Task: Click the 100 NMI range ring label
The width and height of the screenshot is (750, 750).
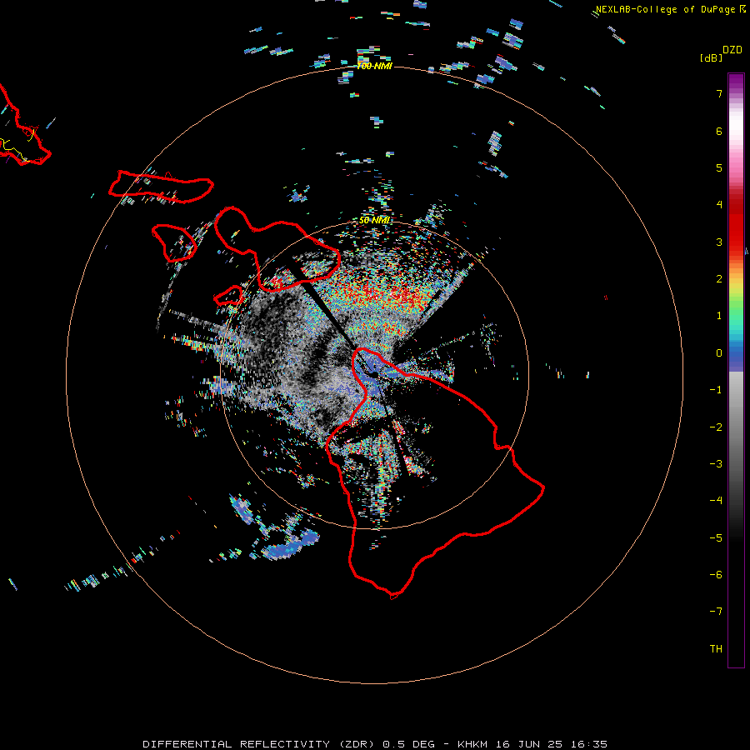Action: click(x=374, y=66)
